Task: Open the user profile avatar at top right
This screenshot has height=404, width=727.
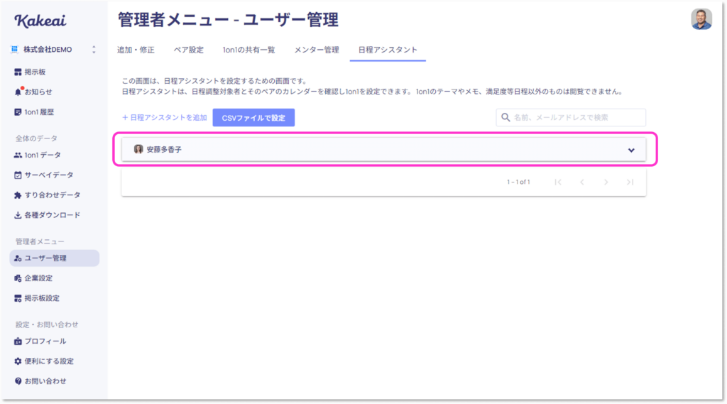Action: [701, 19]
